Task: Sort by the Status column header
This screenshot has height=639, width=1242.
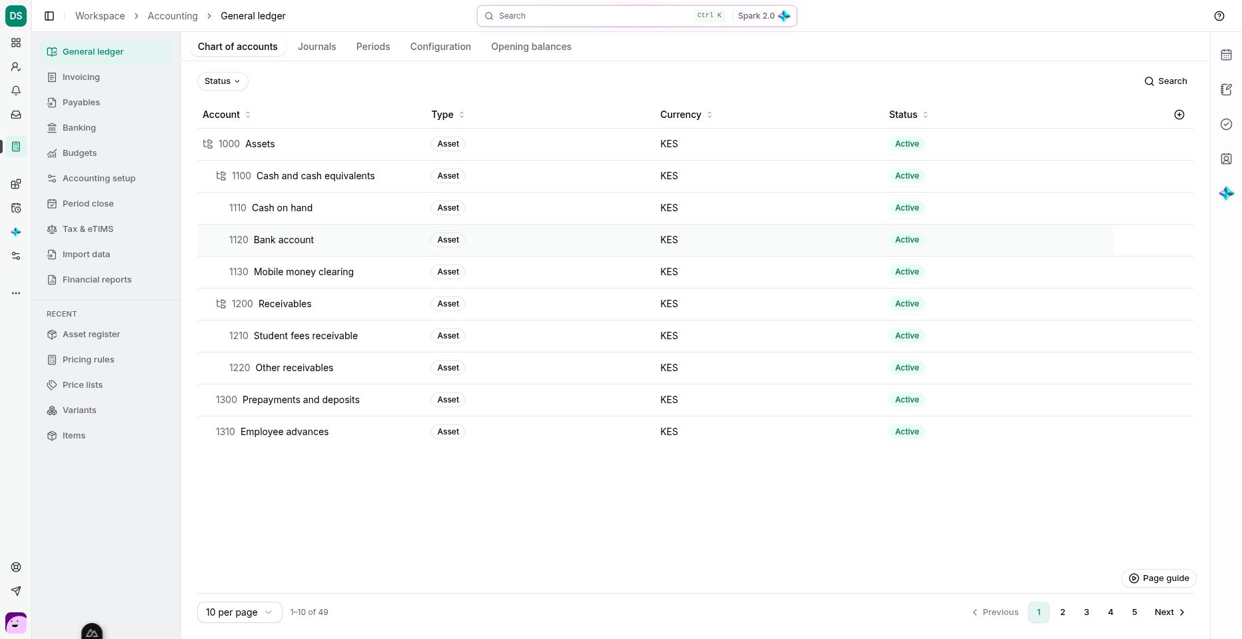Action: 908,115
